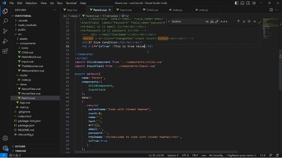Close the Parent.vue tab
282x158 pixels.
coord(110,10)
